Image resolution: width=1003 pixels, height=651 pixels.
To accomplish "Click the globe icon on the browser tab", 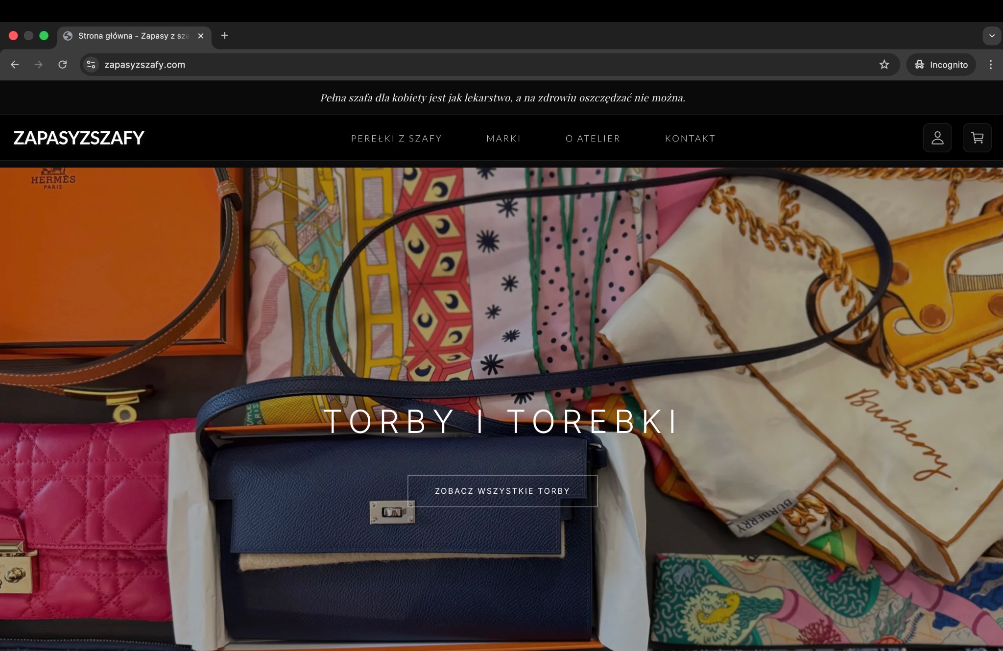I will [68, 35].
